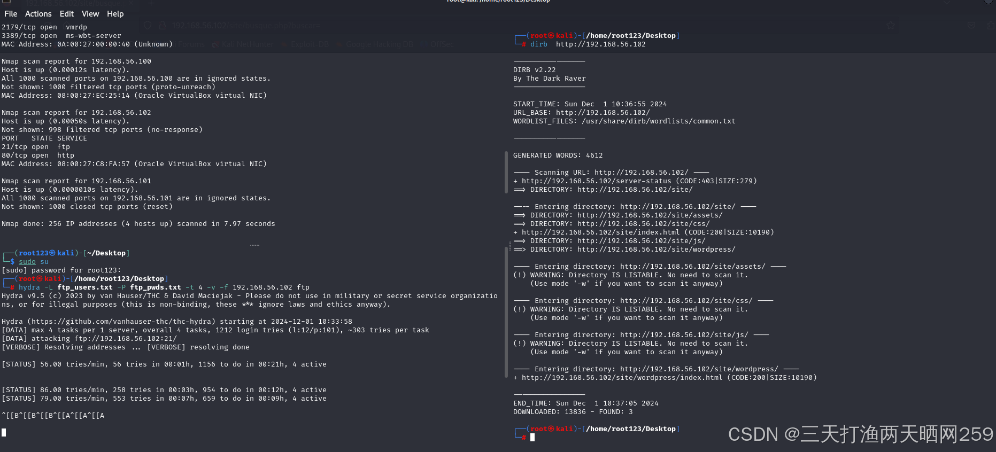This screenshot has height=452, width=996.
Task: Click the '[STATUS] 86.00 tries/min' line
Action: (x=164, y=390)
